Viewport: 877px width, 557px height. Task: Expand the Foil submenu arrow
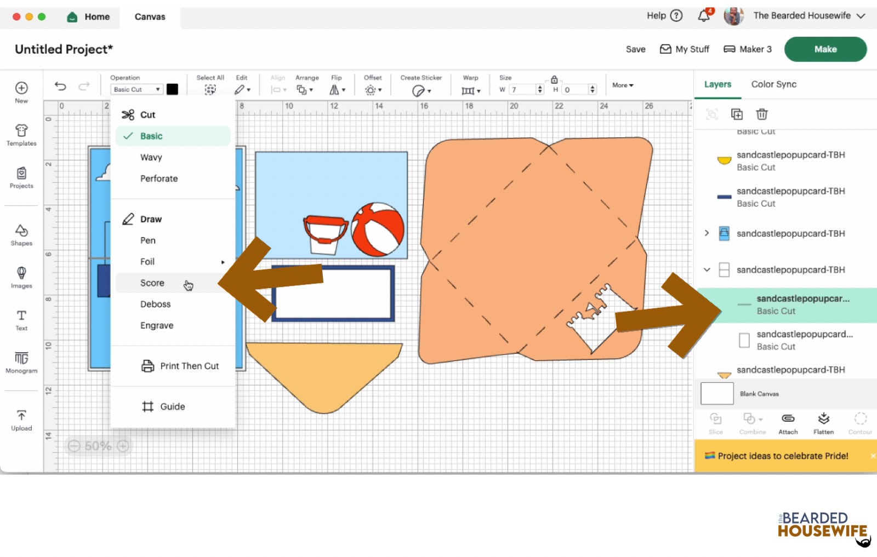223,262
